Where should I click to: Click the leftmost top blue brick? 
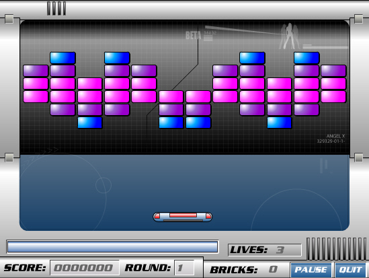tap(63, 58)
